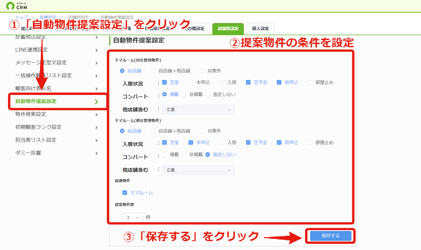Switch to the その他設定 tab

(194, 28)
